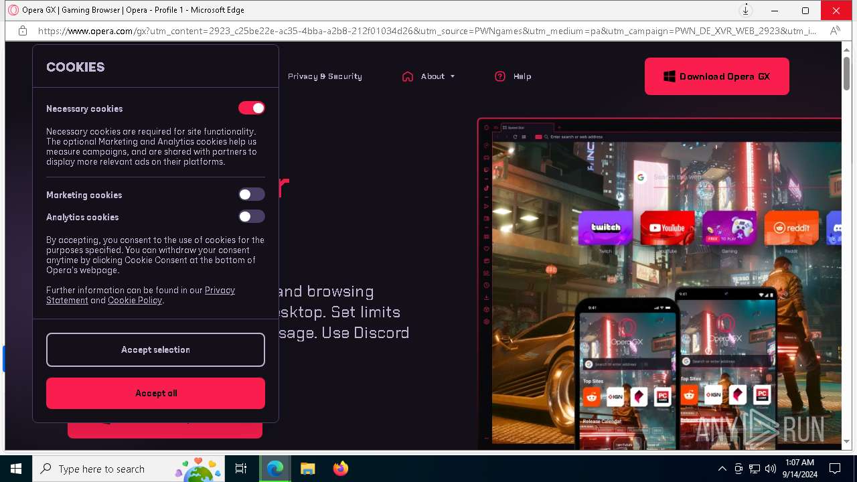This screenshot has height=482, width=857.
Task: Open Microsoft Edge from the taskbar
Action: (x=275, y=469)
